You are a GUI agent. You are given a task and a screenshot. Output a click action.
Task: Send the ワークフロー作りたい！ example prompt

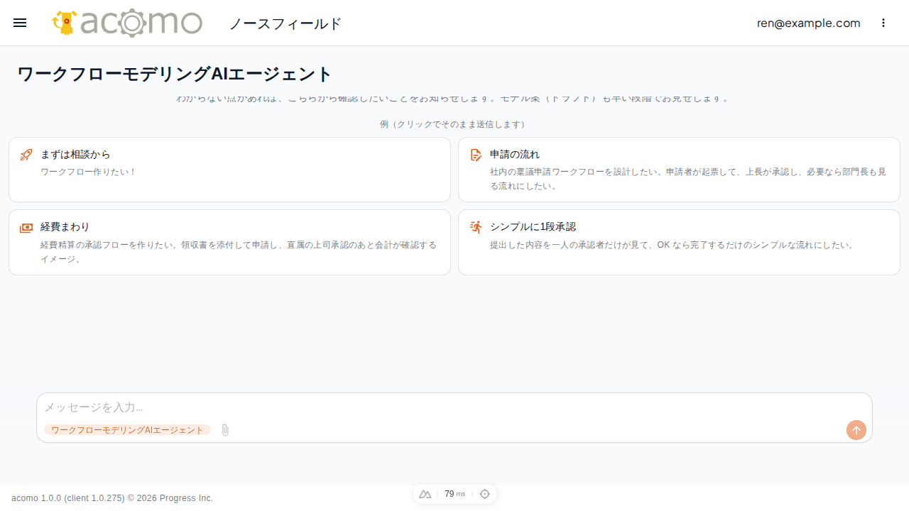coord(229,170)
